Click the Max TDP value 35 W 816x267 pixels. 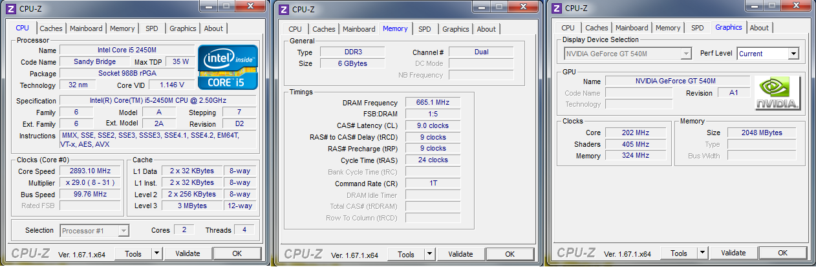pos(180,61)
